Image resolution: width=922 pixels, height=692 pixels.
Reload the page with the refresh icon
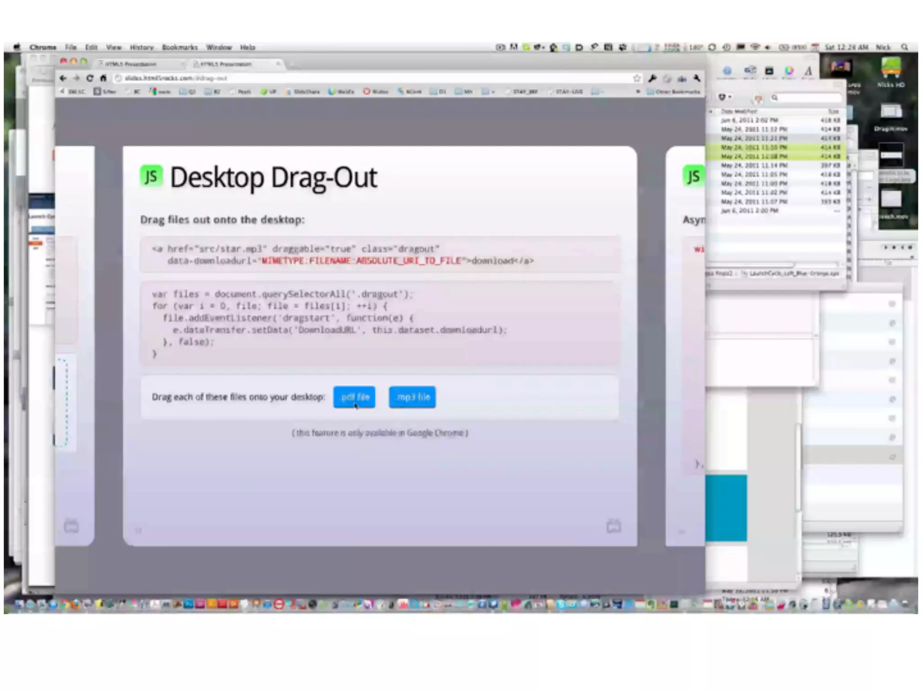90,78
